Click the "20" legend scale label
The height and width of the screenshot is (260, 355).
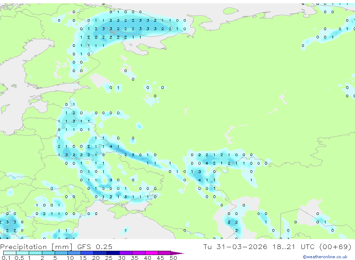click(x=96, y=258)
